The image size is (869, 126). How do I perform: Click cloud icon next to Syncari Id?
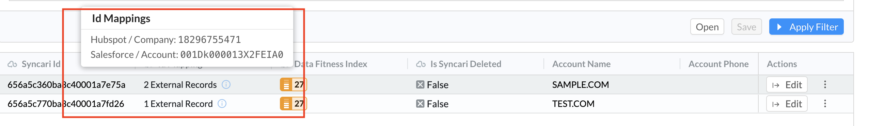12,64
